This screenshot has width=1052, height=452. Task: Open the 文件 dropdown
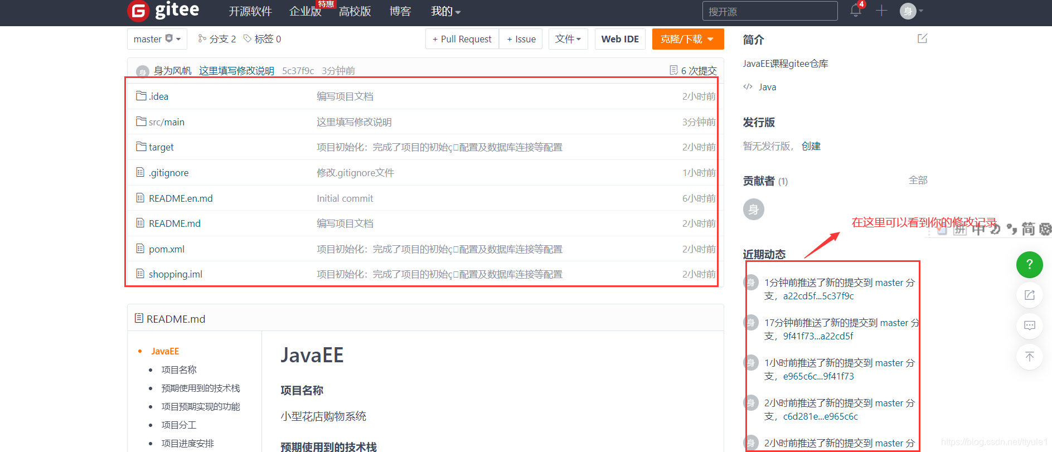click(568, 39)
